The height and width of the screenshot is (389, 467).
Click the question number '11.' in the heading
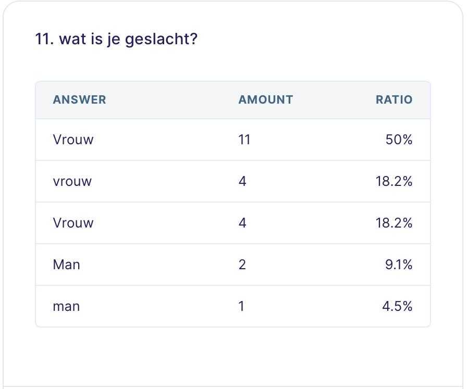click(44, 39)
